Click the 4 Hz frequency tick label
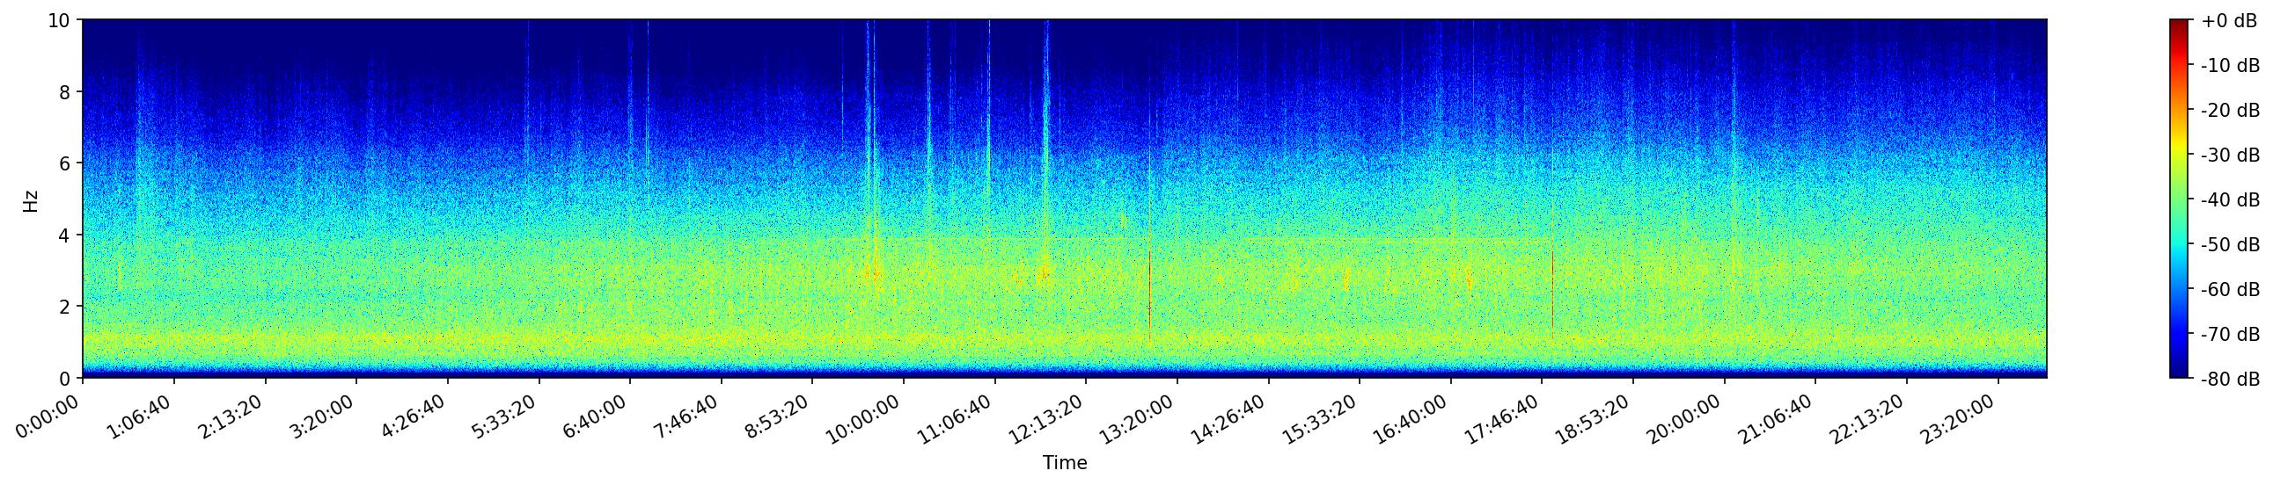Screen dimensions: 2273x485 pyautogui.click(x=65, y=235)
